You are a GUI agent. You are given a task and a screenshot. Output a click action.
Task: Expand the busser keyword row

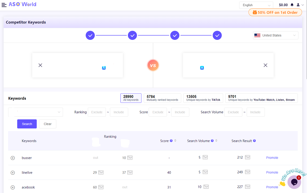[13, 158]
